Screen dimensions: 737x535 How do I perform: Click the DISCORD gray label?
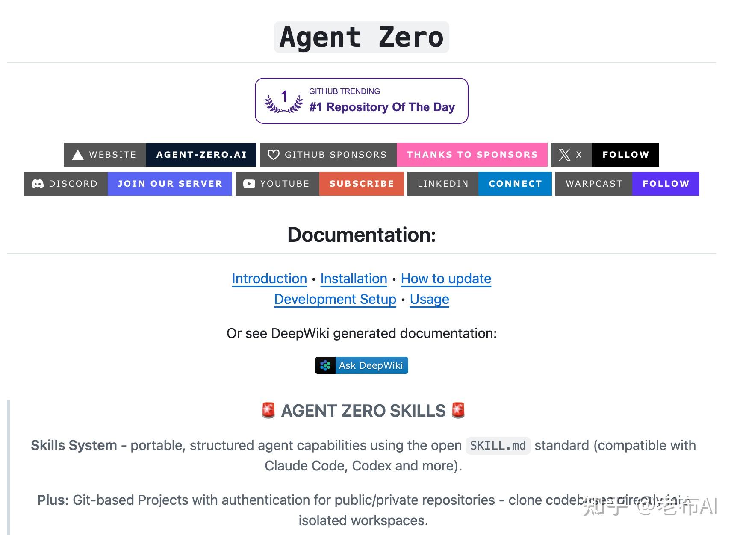click(x=66, y=184)
